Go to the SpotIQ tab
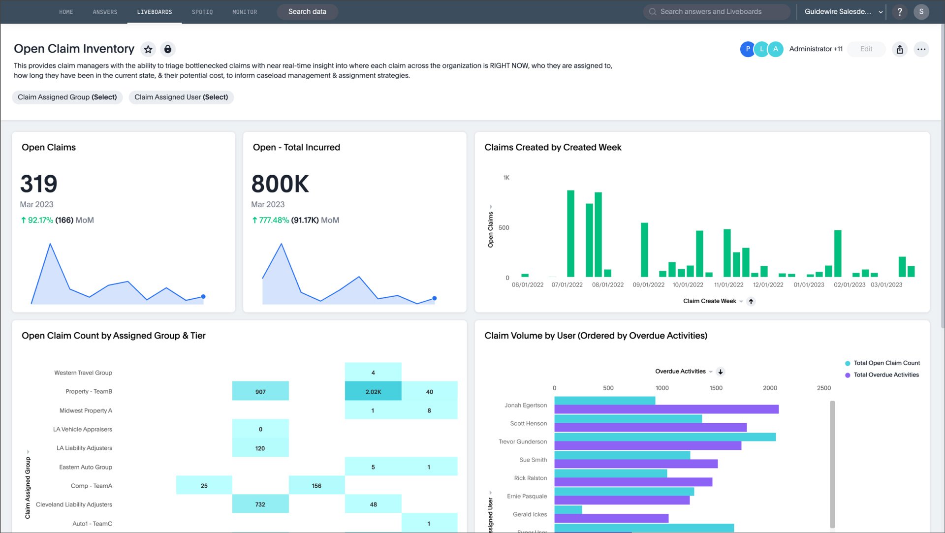Viewport: 945px width, 533px height. click(202, 12)
